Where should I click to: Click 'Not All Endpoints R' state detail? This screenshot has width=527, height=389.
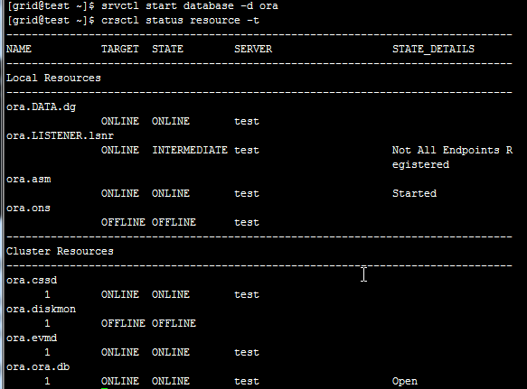tap(452, 150)
